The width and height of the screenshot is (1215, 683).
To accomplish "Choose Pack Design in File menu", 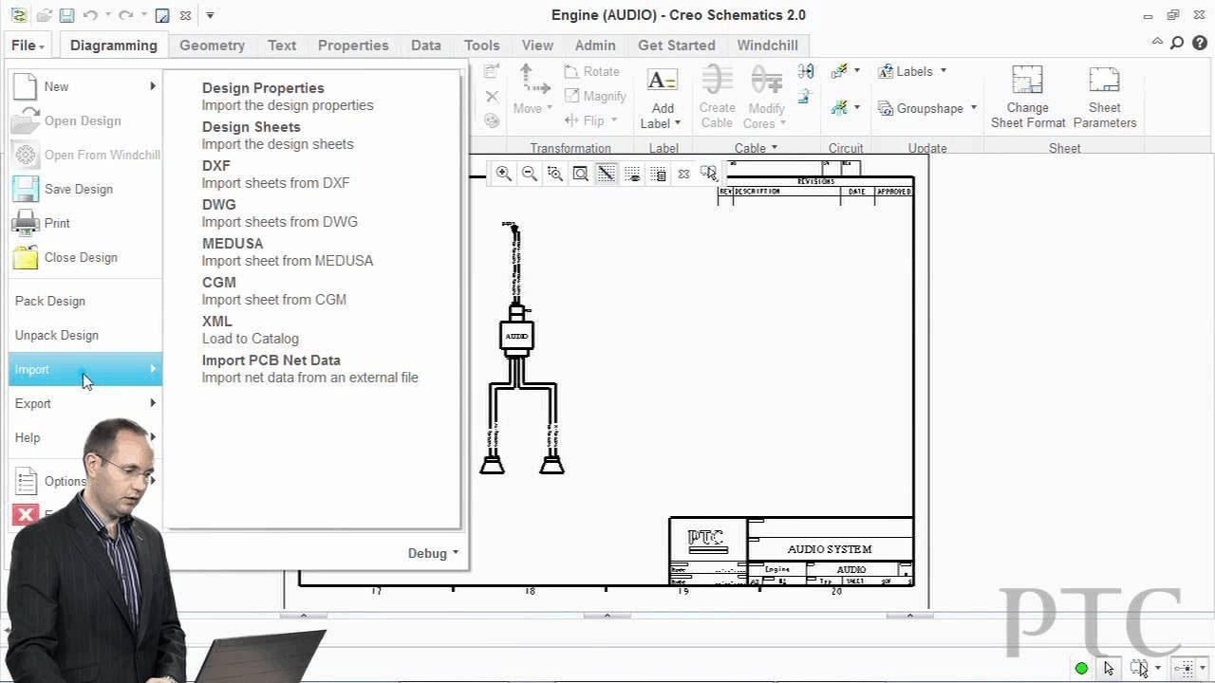I will (85, 301).
